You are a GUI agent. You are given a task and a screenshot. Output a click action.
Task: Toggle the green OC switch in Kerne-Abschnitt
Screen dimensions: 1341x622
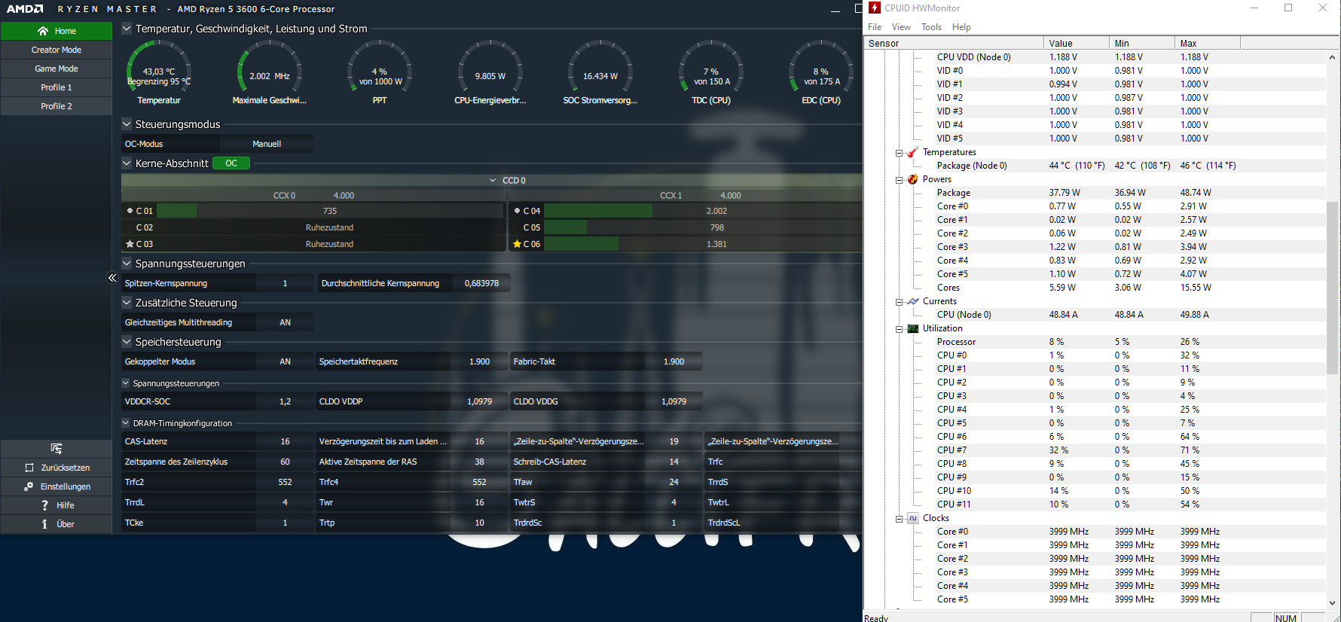click(231, 163)
